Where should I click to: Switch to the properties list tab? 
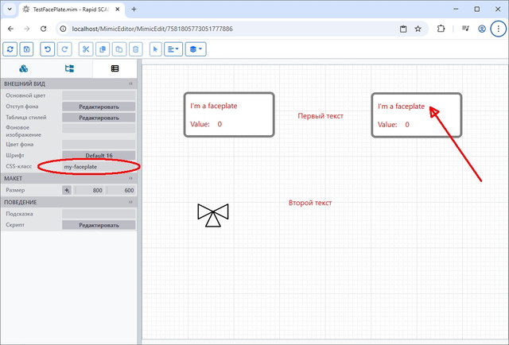point(115,68)
